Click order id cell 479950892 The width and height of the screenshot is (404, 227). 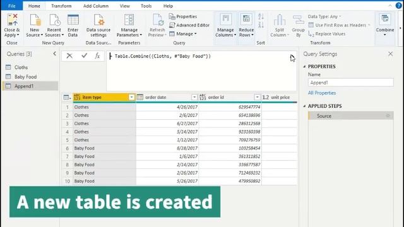pos(230,181)
